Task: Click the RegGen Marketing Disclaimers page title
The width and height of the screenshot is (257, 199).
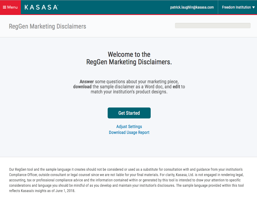Action: tap(48, 26)
